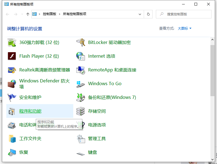Screen dimensions: 217x164
Task: Maximize the control panel window
Action: (196, 4)
